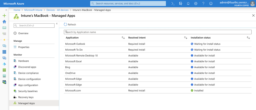Focus the Search by Application name field
This screenshot has height=110, width=256.
pyautogui.click(x=158, y=32)
